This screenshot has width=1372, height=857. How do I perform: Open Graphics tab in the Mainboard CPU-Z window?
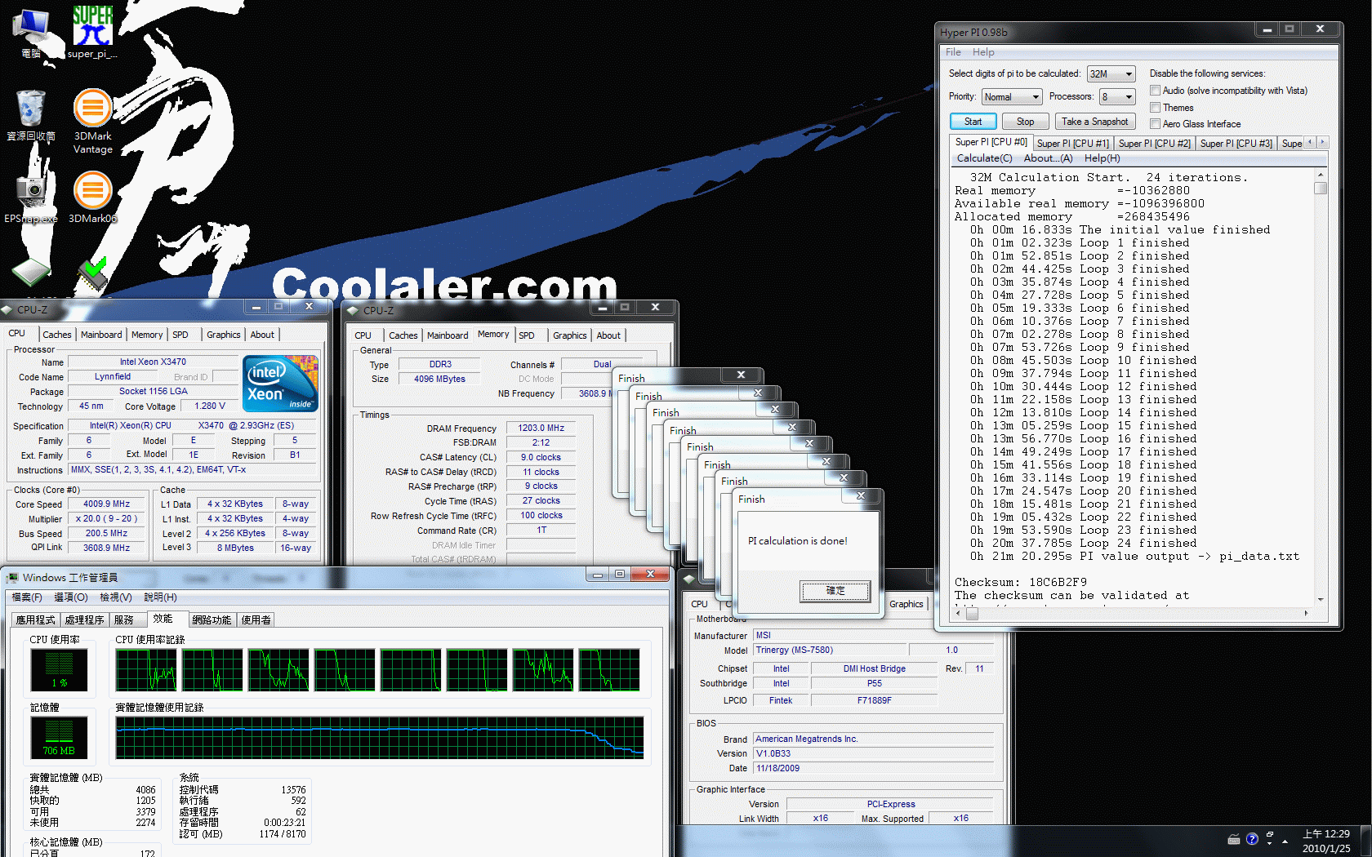pos(906,604)
